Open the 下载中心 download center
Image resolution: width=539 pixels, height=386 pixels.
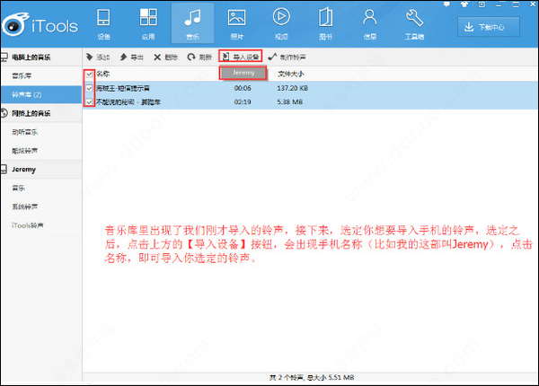tap(489, 27)
